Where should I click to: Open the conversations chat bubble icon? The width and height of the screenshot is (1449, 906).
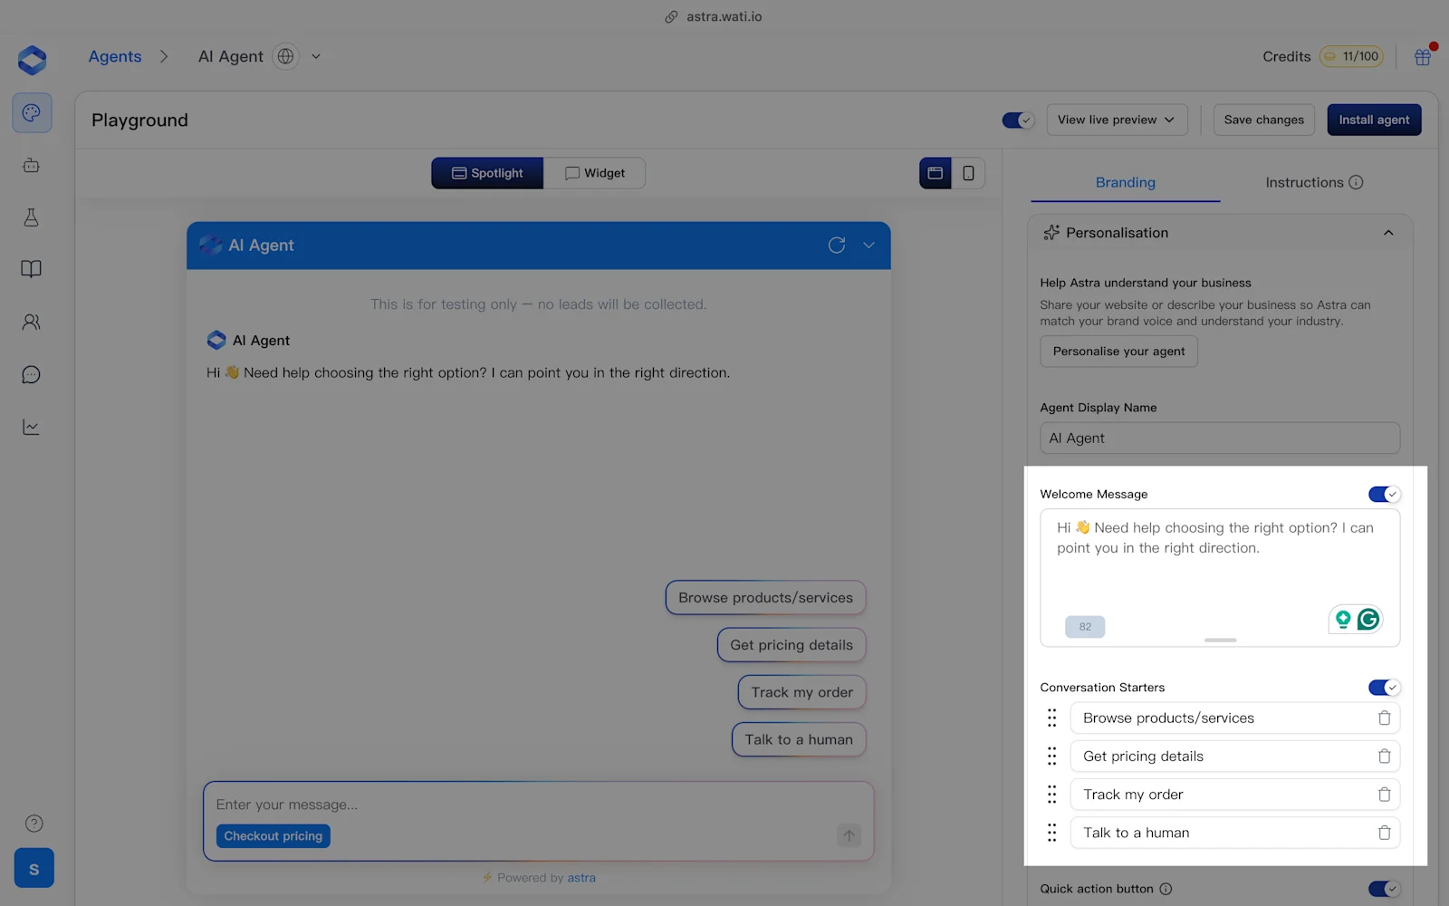point(31,374)
